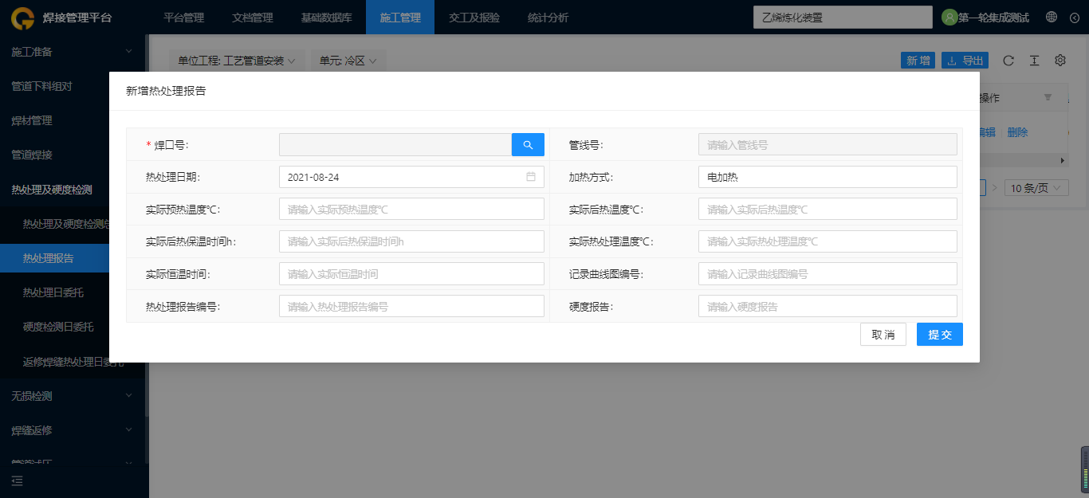Viewport: 1089px width, 498px height.
Task: Switch to the 交工及报验 top menu
Action: pos(474,18)
